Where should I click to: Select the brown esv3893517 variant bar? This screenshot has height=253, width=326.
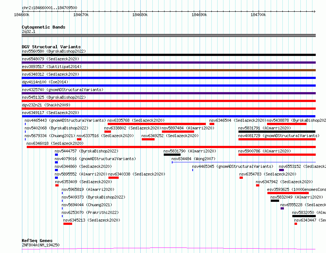(168, 70)
